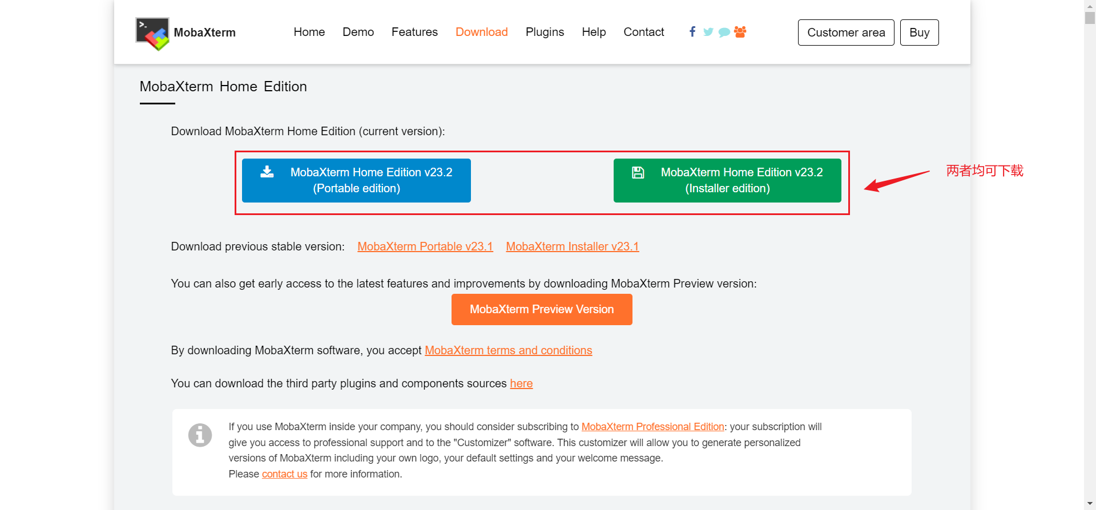This screenshot has width=1096, height=510.
Task: Open the chat bubble icon
Action: point(724,33)
